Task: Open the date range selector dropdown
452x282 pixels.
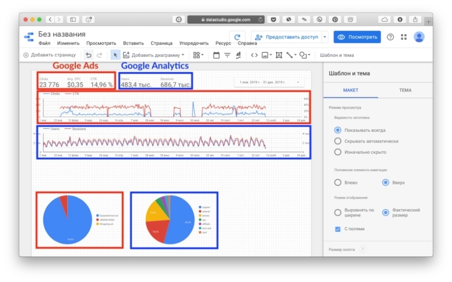Action: pos(268,82)
